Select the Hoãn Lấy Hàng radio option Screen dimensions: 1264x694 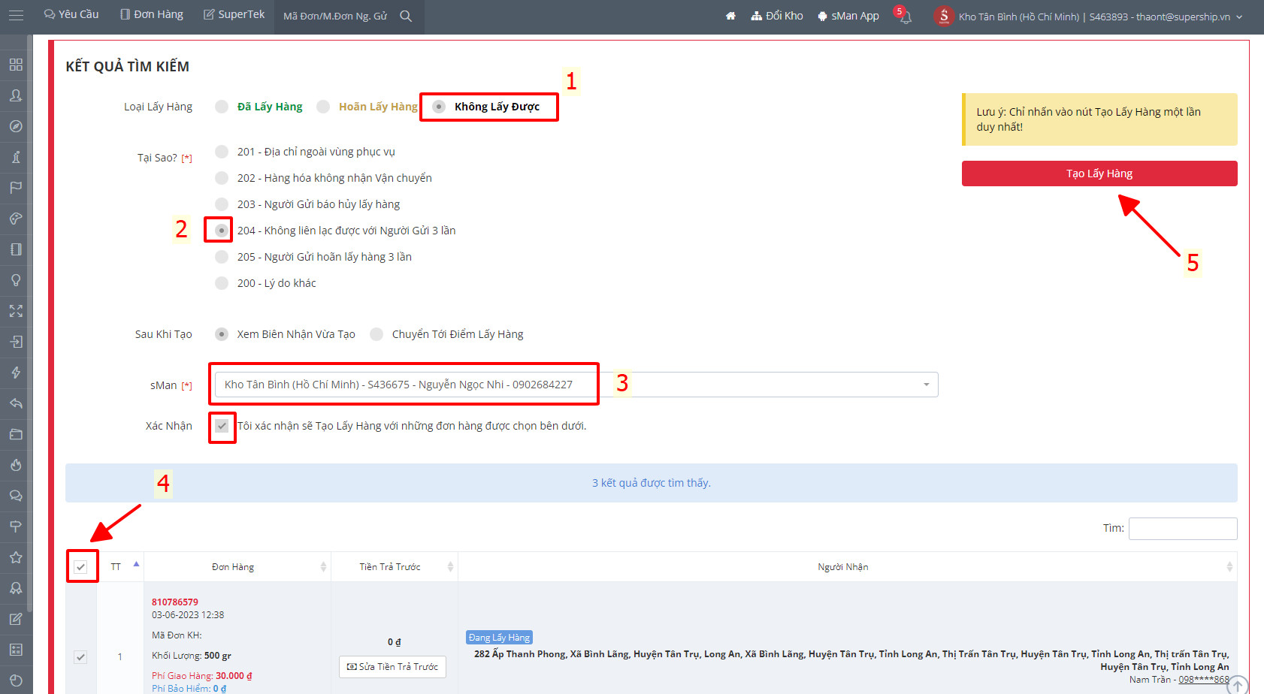pos(323,107)
